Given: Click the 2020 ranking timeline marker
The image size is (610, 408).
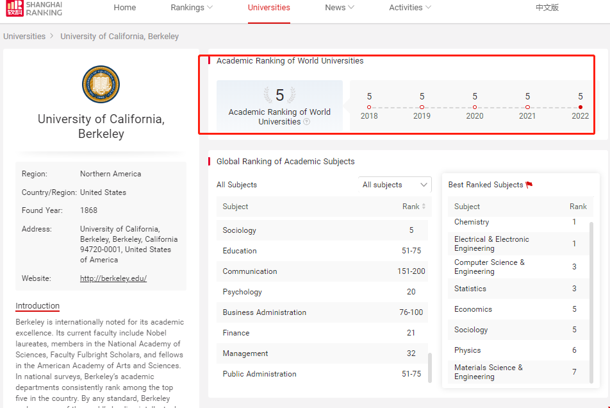Looking at the screenshot, I should click(475, 107).
